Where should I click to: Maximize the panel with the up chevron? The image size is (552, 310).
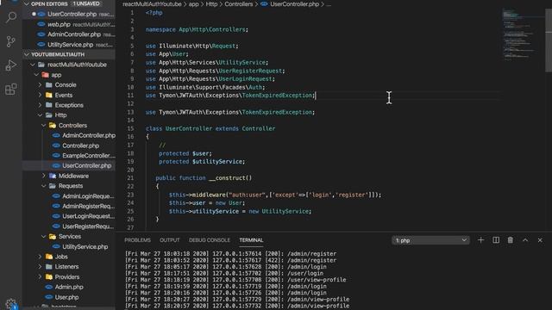pyautogui.click(x=525, y=240)
